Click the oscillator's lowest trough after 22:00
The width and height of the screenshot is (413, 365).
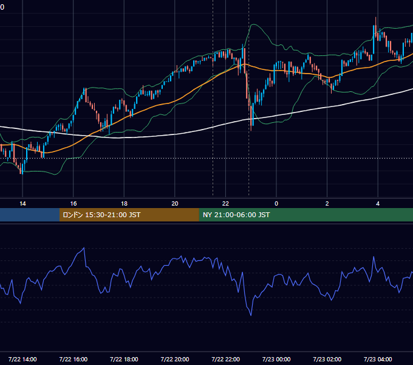(x=251, y=315)
